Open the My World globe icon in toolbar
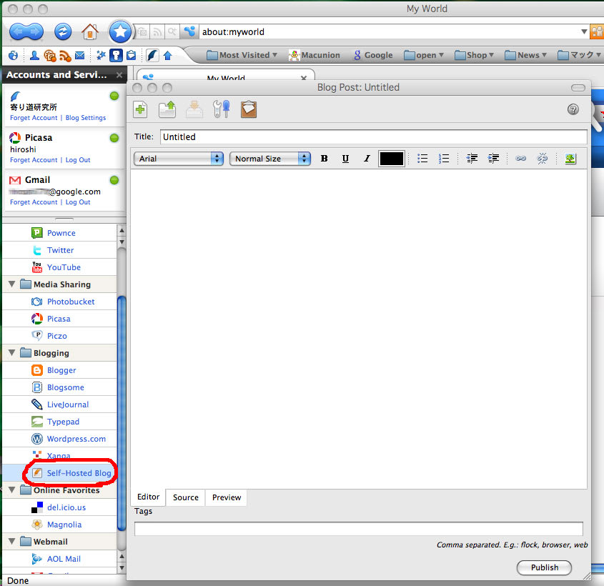Viewport: 604px width, 586px height. 13,56
